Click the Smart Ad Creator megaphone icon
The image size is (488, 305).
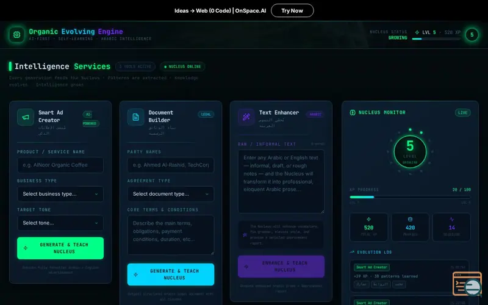[x=26, y=117]
